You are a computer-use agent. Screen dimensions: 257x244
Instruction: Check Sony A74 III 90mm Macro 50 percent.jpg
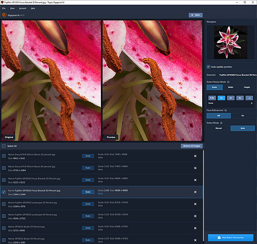[x=4, y=168]
